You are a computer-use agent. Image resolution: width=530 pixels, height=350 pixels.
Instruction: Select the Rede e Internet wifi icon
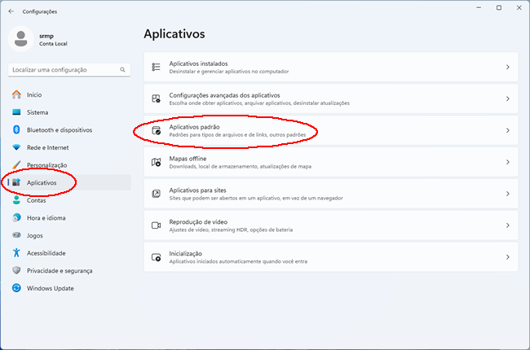coord(16,147)
